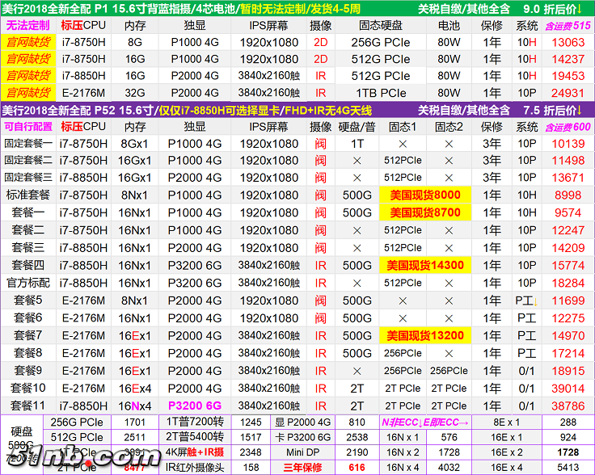Click the P工↓ arrow in 套餐5 row

click(533, 301)
